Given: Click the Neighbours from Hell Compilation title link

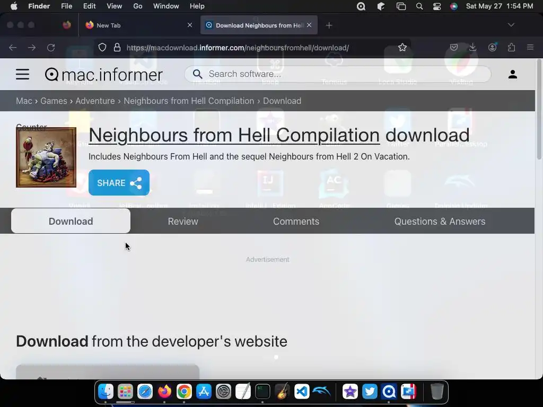Looking at the screenshot, I should [x=234, y=135].
